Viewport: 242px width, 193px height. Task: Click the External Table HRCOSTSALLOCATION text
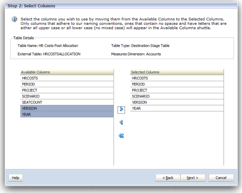(x=49, y=54)
